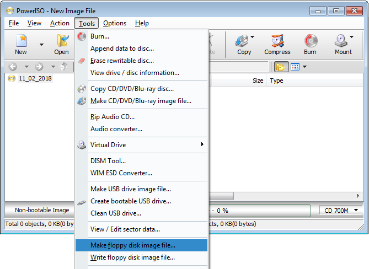Select View drive / disc information...
The width and height of the screenshot is (369, 269).
point(141,73)
